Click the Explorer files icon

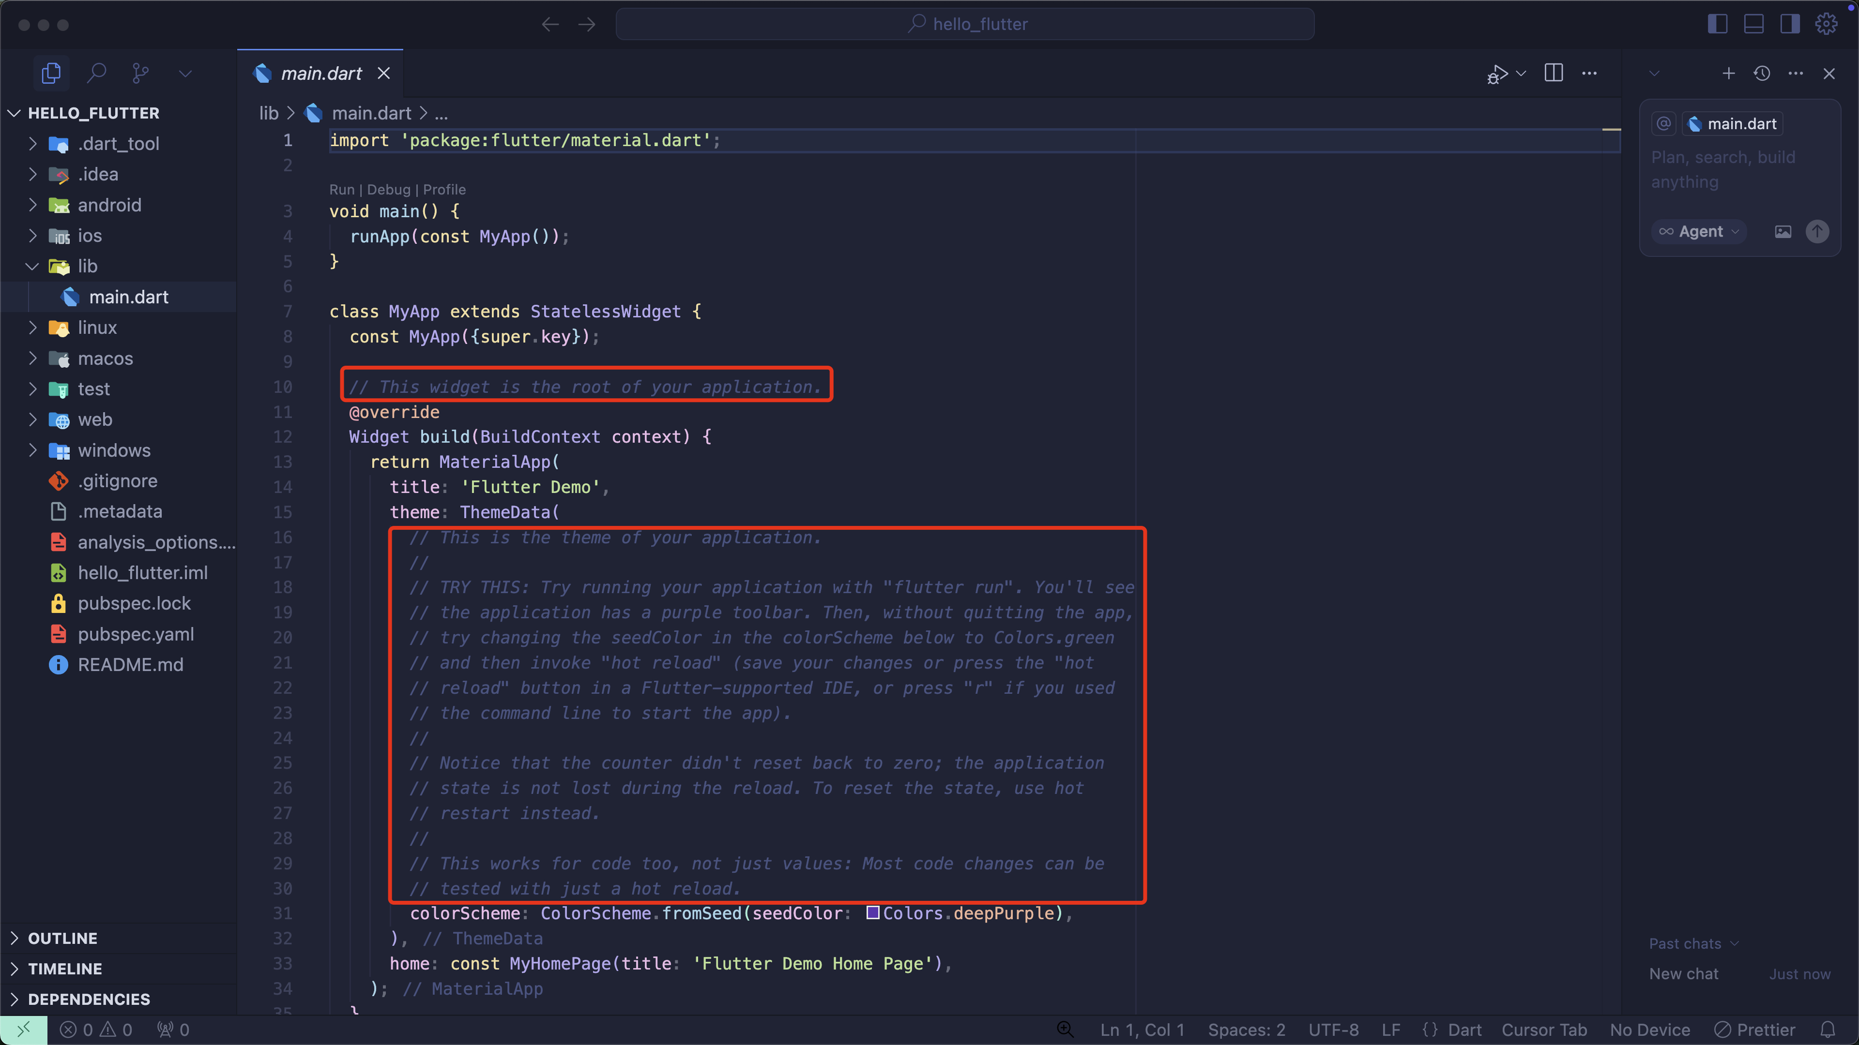click(51, 73)
